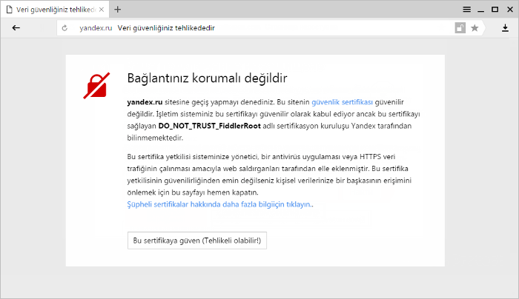Screen dimensions: 519x299
Task: Close the 'Veri güvenliğiniz tehlikede' tab
Action: tap(102, 10)
